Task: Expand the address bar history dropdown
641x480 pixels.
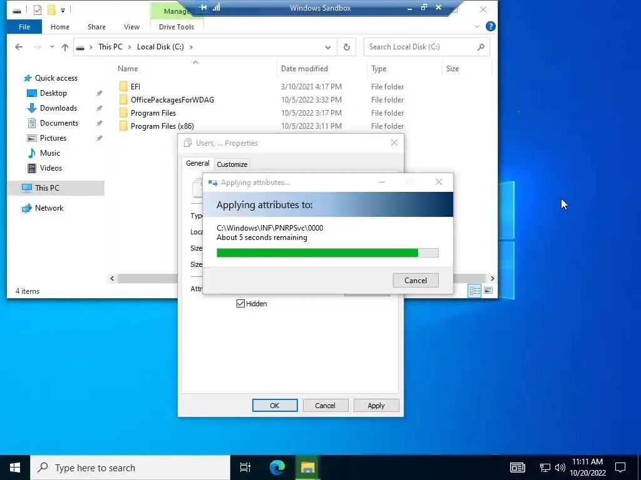Action: coord(328,47)
